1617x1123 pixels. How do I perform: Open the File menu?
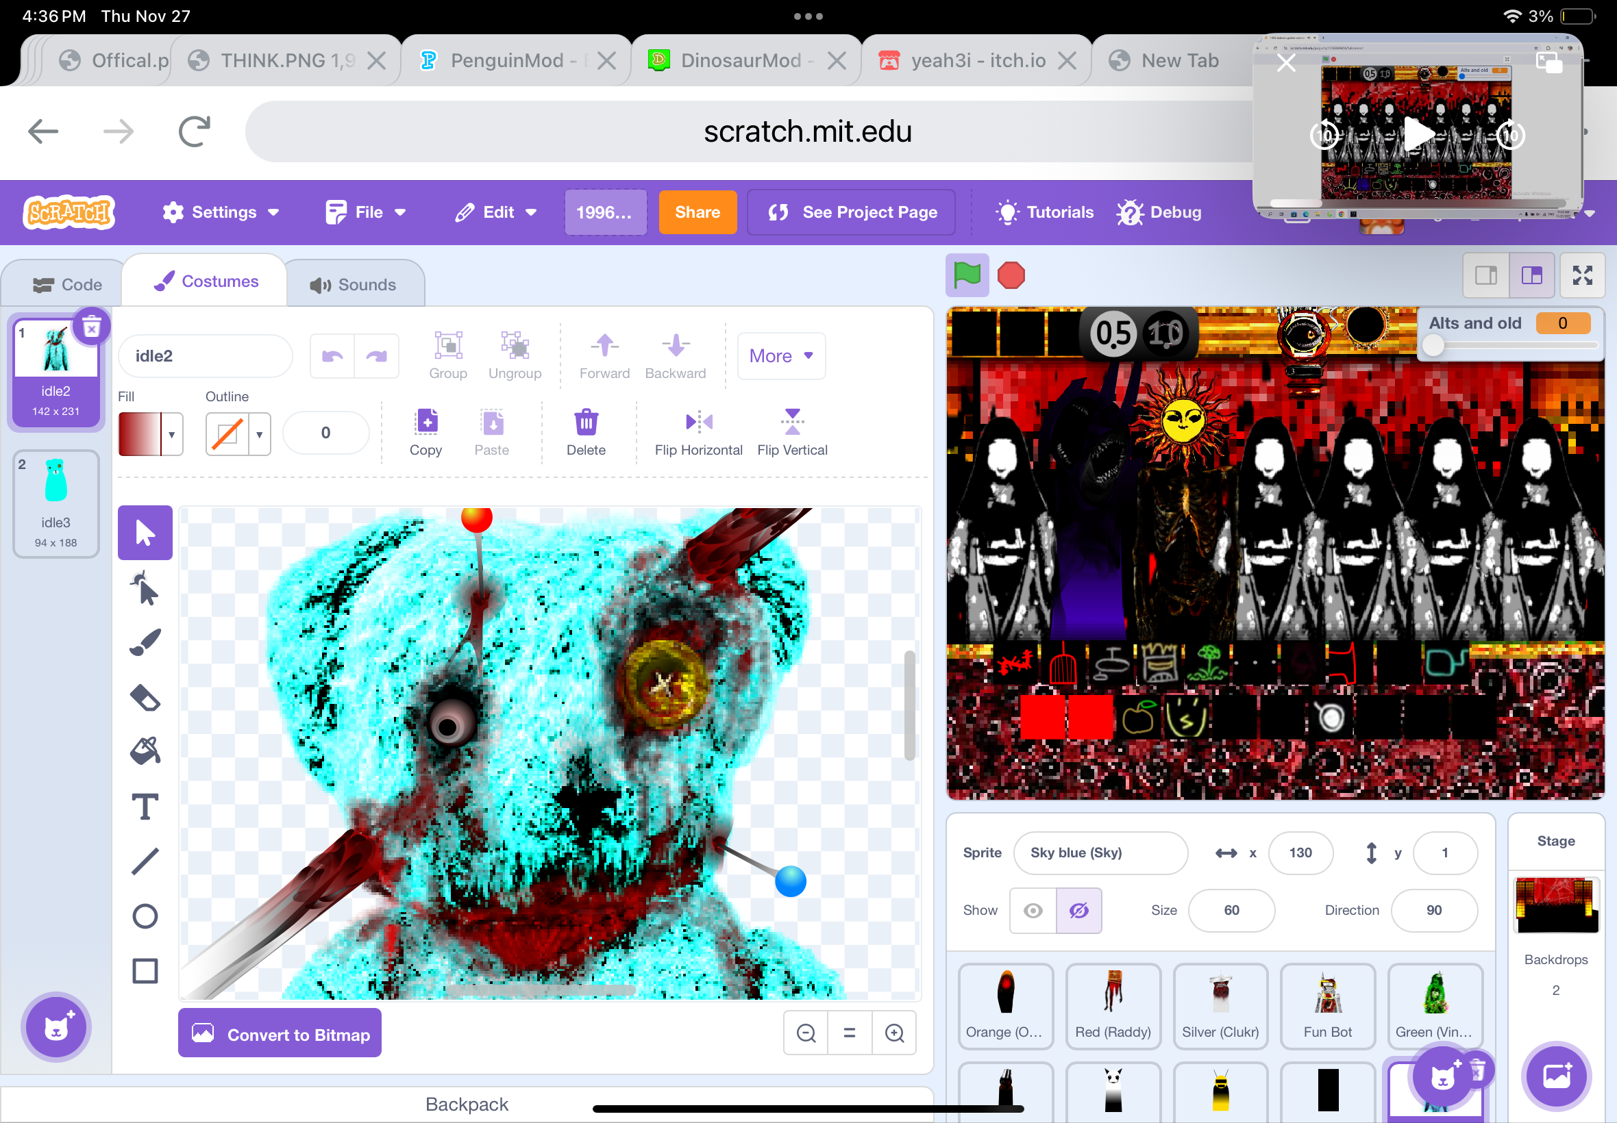pyautogui.click(x=366, y=212)
